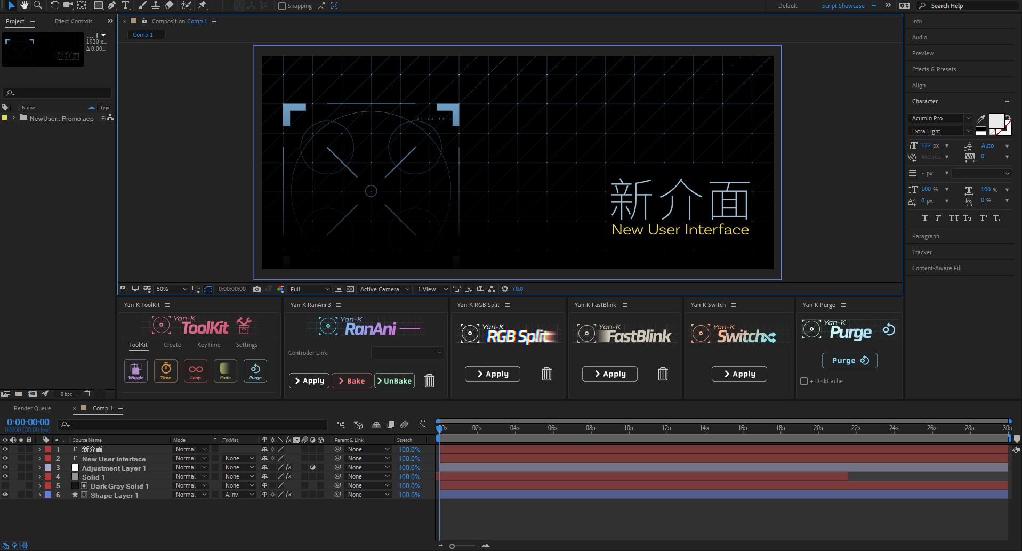This screenshot has height=551, width=1022.
Task: Switch to the Script Showcase workspace
Action: [x=843, y=6]
